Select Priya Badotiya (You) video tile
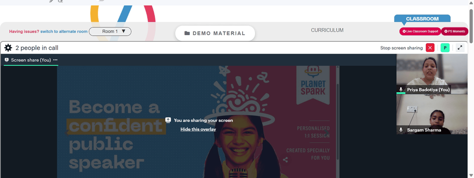 point(432,74)
